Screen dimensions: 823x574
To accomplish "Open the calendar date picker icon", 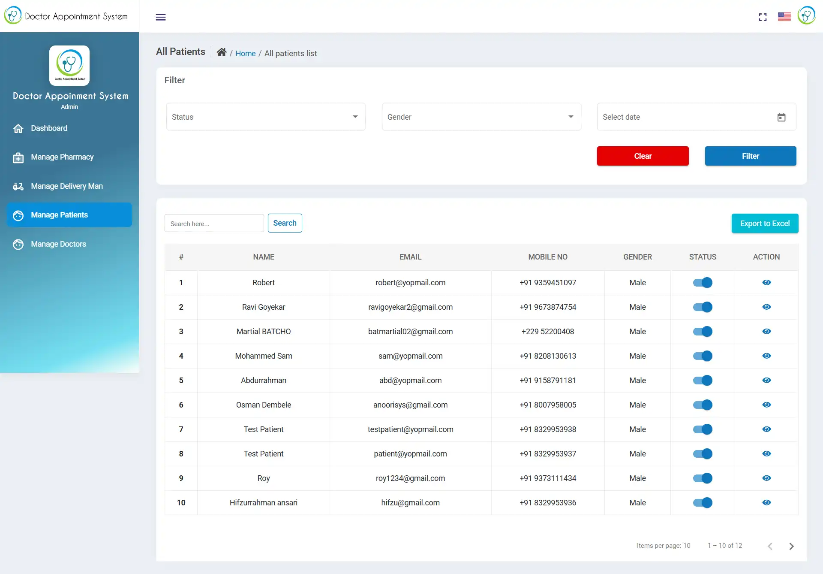I will [781, 117].
